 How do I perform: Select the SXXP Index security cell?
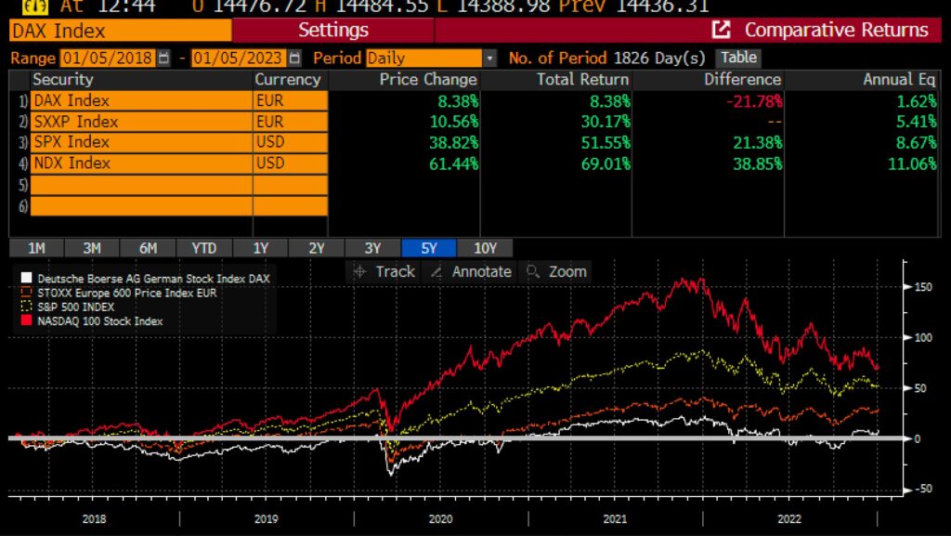pyautogui.click(x=141, y=122)
